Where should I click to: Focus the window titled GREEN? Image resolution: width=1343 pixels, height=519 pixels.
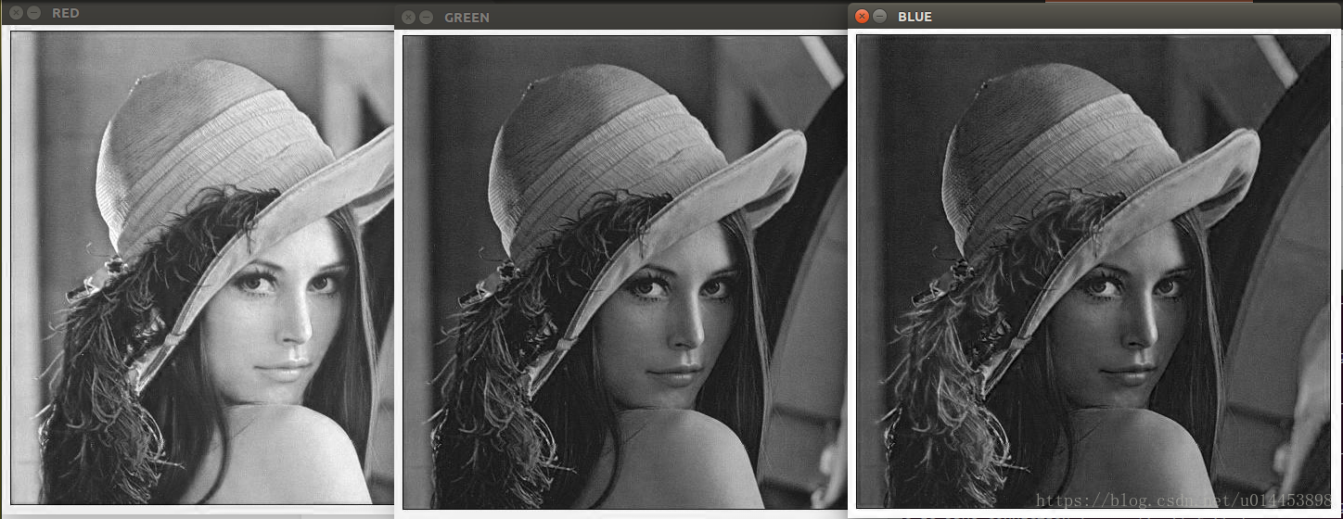tap(467, 18)
